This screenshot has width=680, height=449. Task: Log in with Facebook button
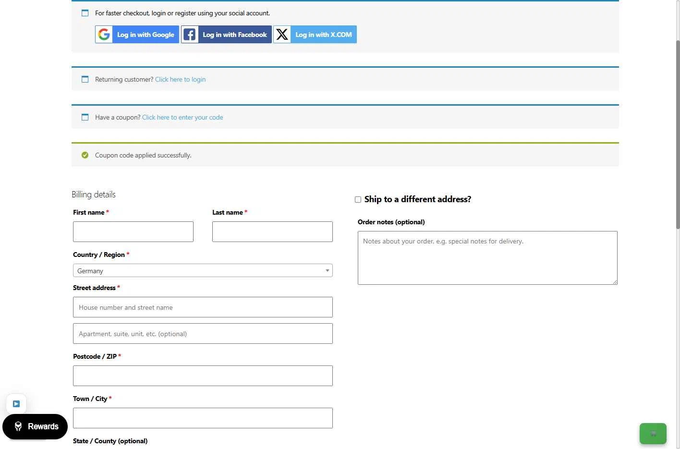[226, 35]
